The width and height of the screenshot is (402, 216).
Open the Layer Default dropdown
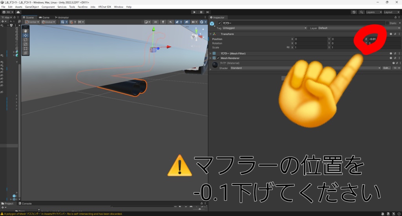359,28
